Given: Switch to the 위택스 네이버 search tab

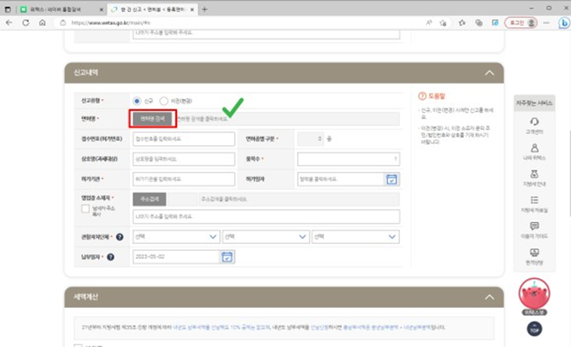Looking at the screenshot, I should [58, 9].
